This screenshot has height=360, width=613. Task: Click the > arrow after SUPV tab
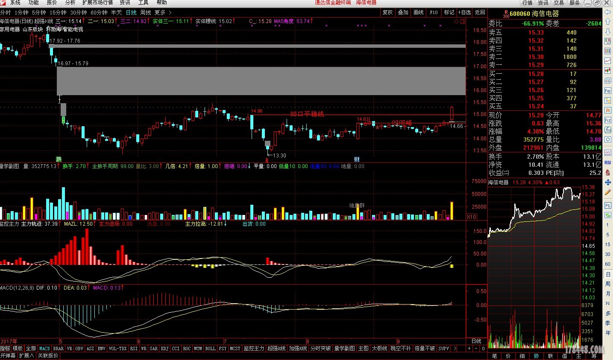coord(455,348)
